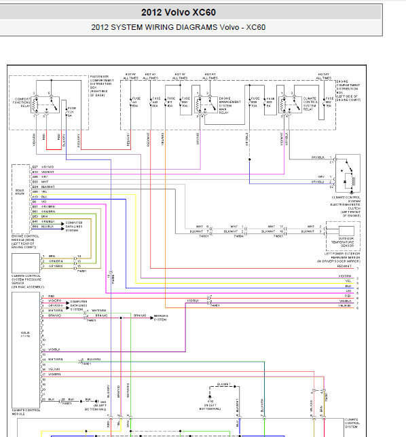Image resolution: width=406 pixels, height=437 pixels.
Task: Click the electromagnetic clutch coil symbol
Action: (x=354, y=181)
